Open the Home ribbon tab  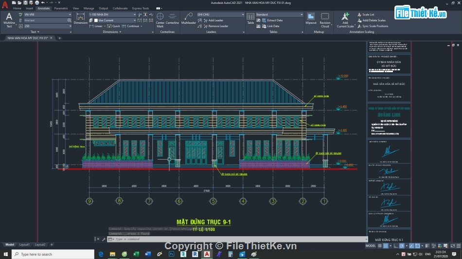pos(17,8)
